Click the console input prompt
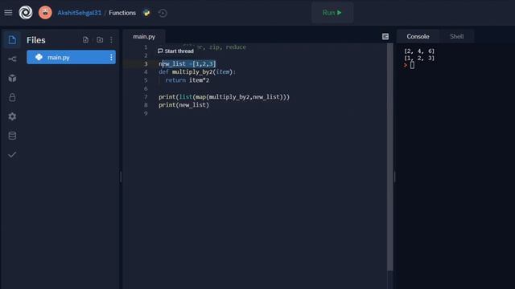The image size is (515, 289). (x=412, y=65)
